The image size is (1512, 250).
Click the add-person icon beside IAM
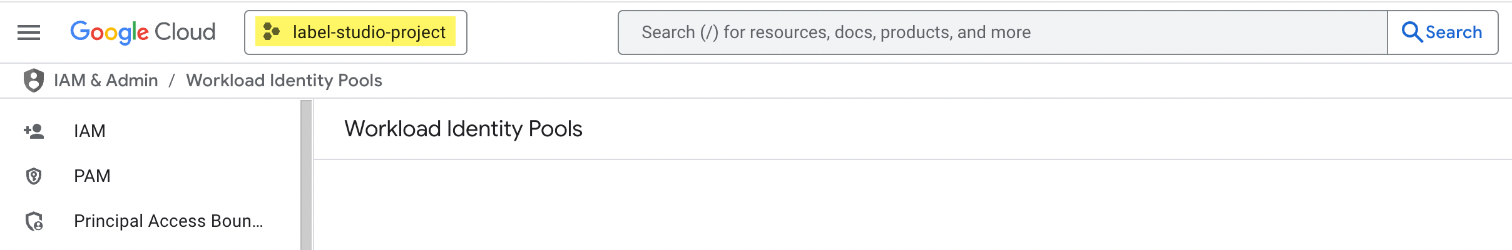tap(34, 131)
